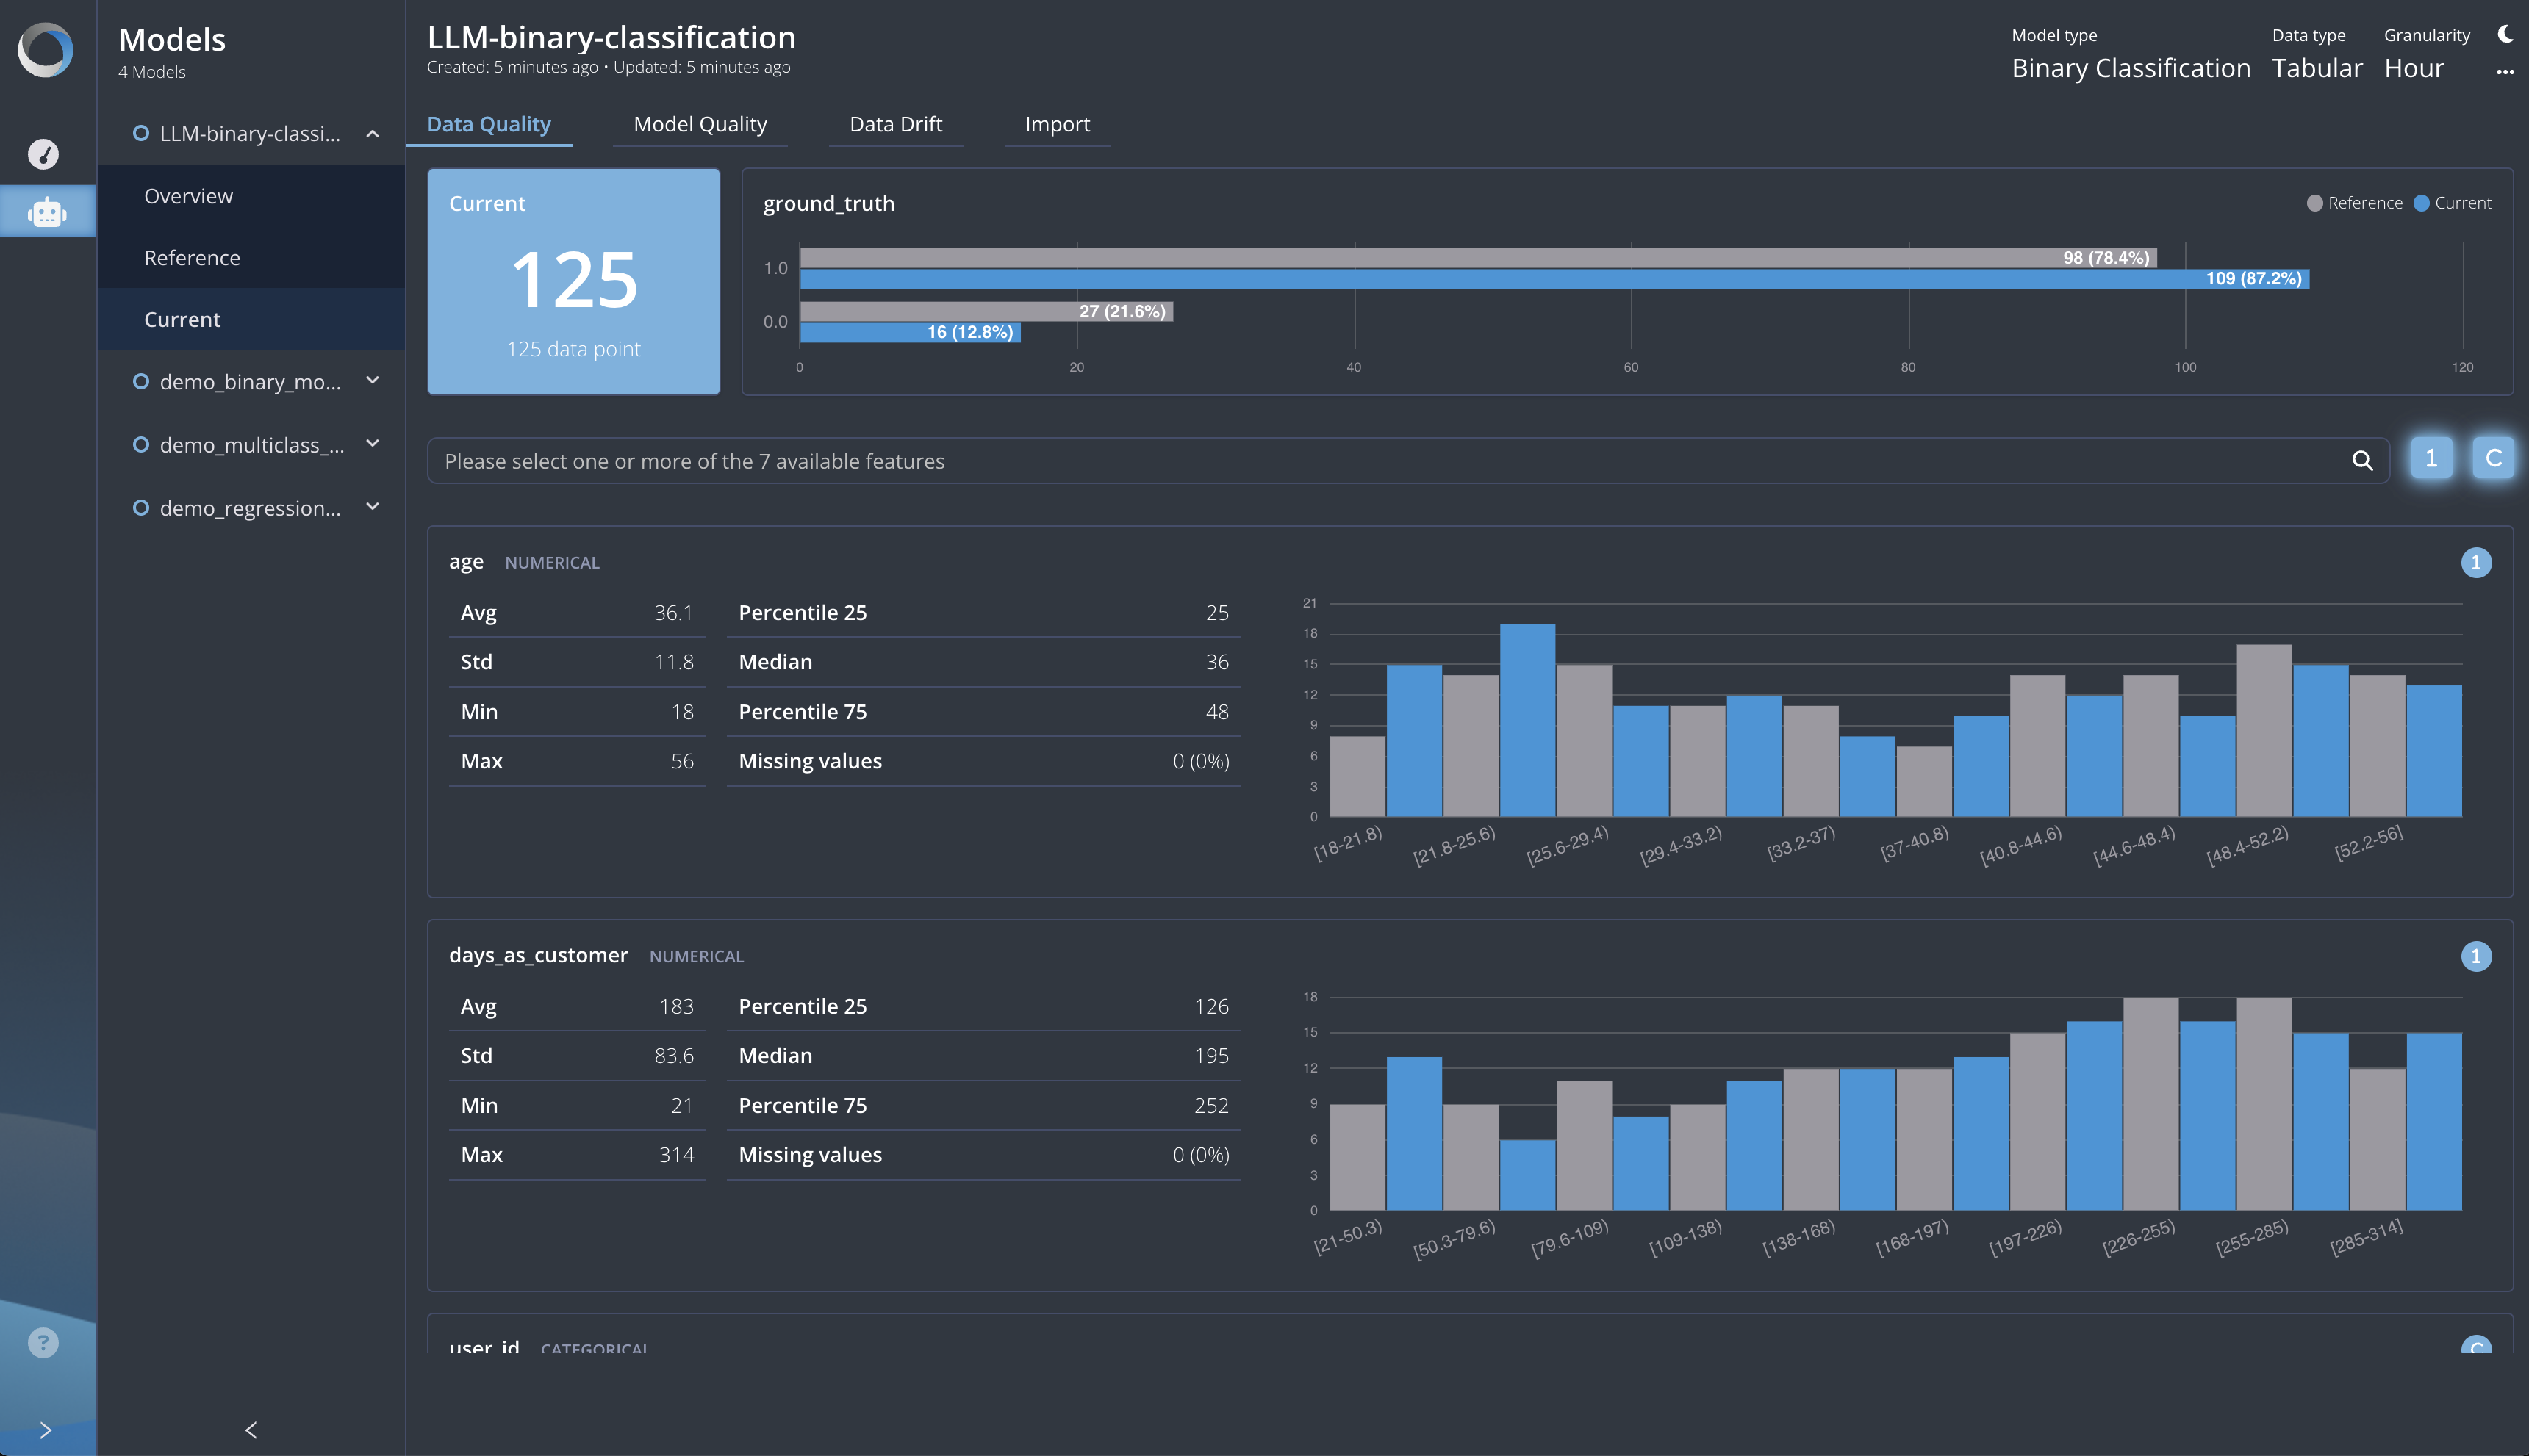This screenshot has width=2529, height=1456.
Task: Click the [25.6-29.4) age axis label
Action: click(1568, 845)
